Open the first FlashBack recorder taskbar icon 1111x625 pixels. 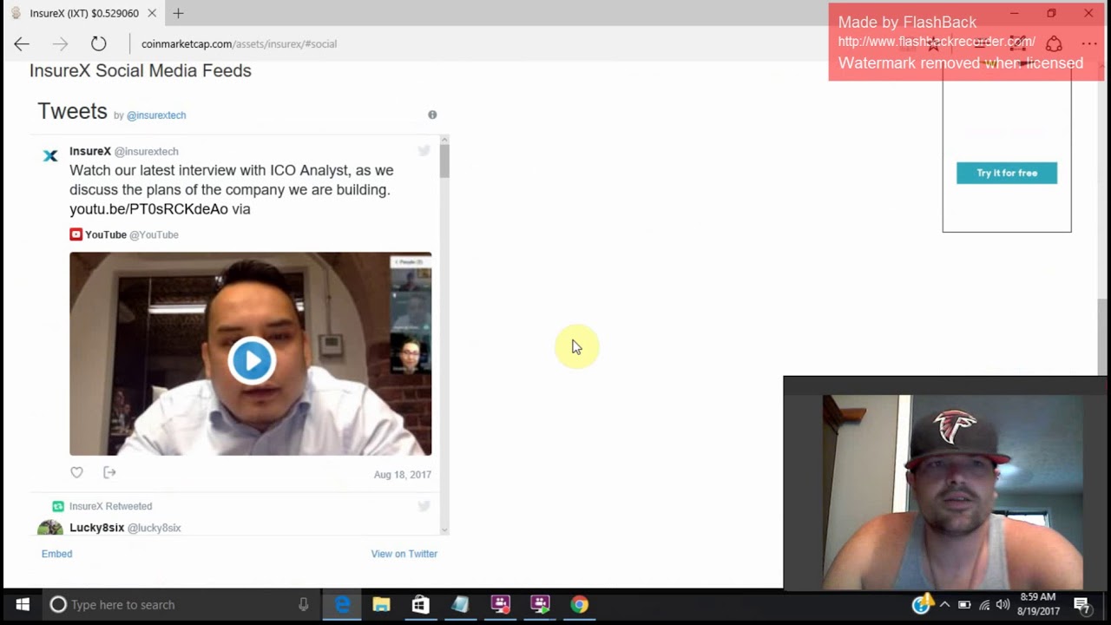click(x=500, y=604)
